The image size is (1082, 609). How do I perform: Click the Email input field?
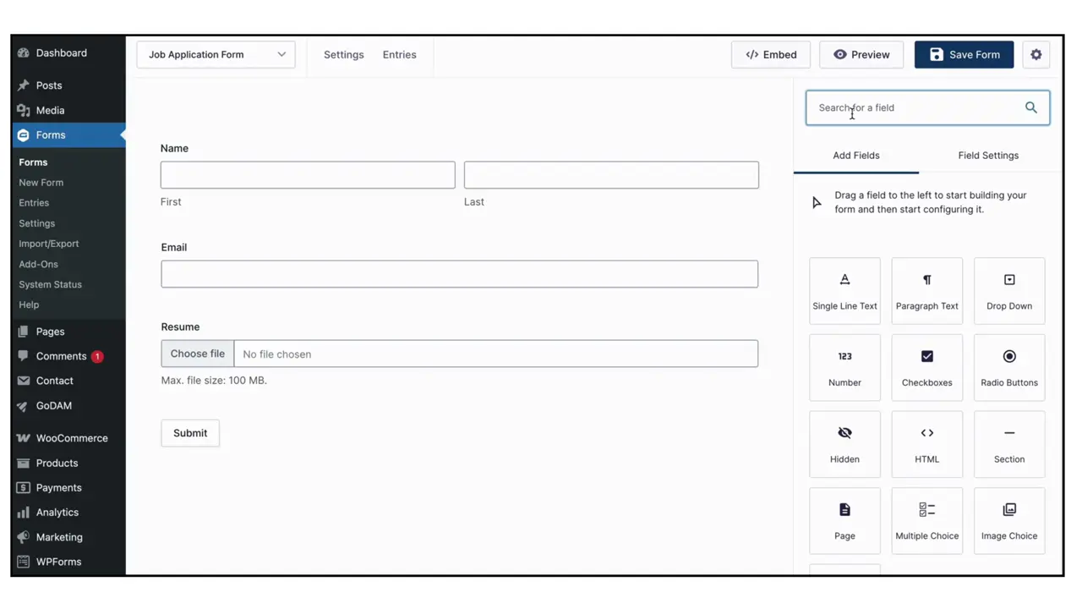[460, 274]
